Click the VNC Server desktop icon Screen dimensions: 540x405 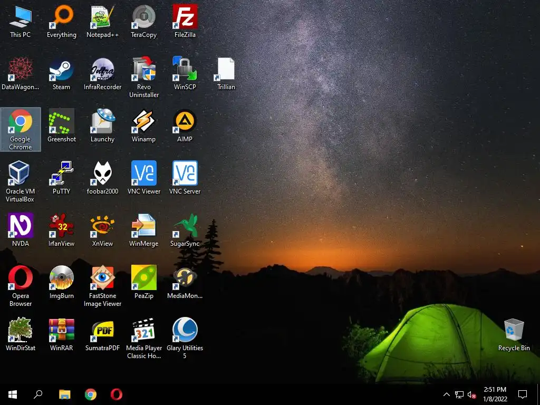click(185, 178)
